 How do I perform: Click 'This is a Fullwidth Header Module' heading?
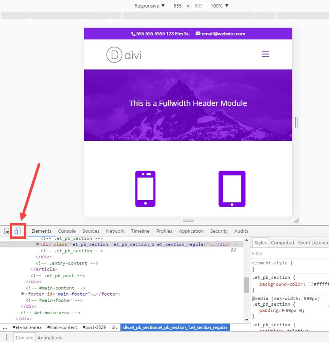tap(188, 103)
